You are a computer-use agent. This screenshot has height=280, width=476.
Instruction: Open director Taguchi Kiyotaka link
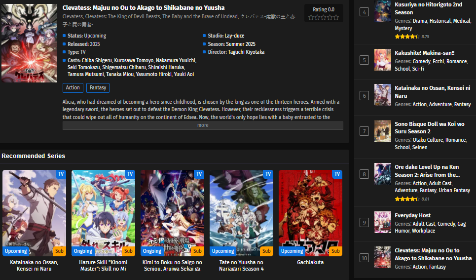click(x=246, y=52)
